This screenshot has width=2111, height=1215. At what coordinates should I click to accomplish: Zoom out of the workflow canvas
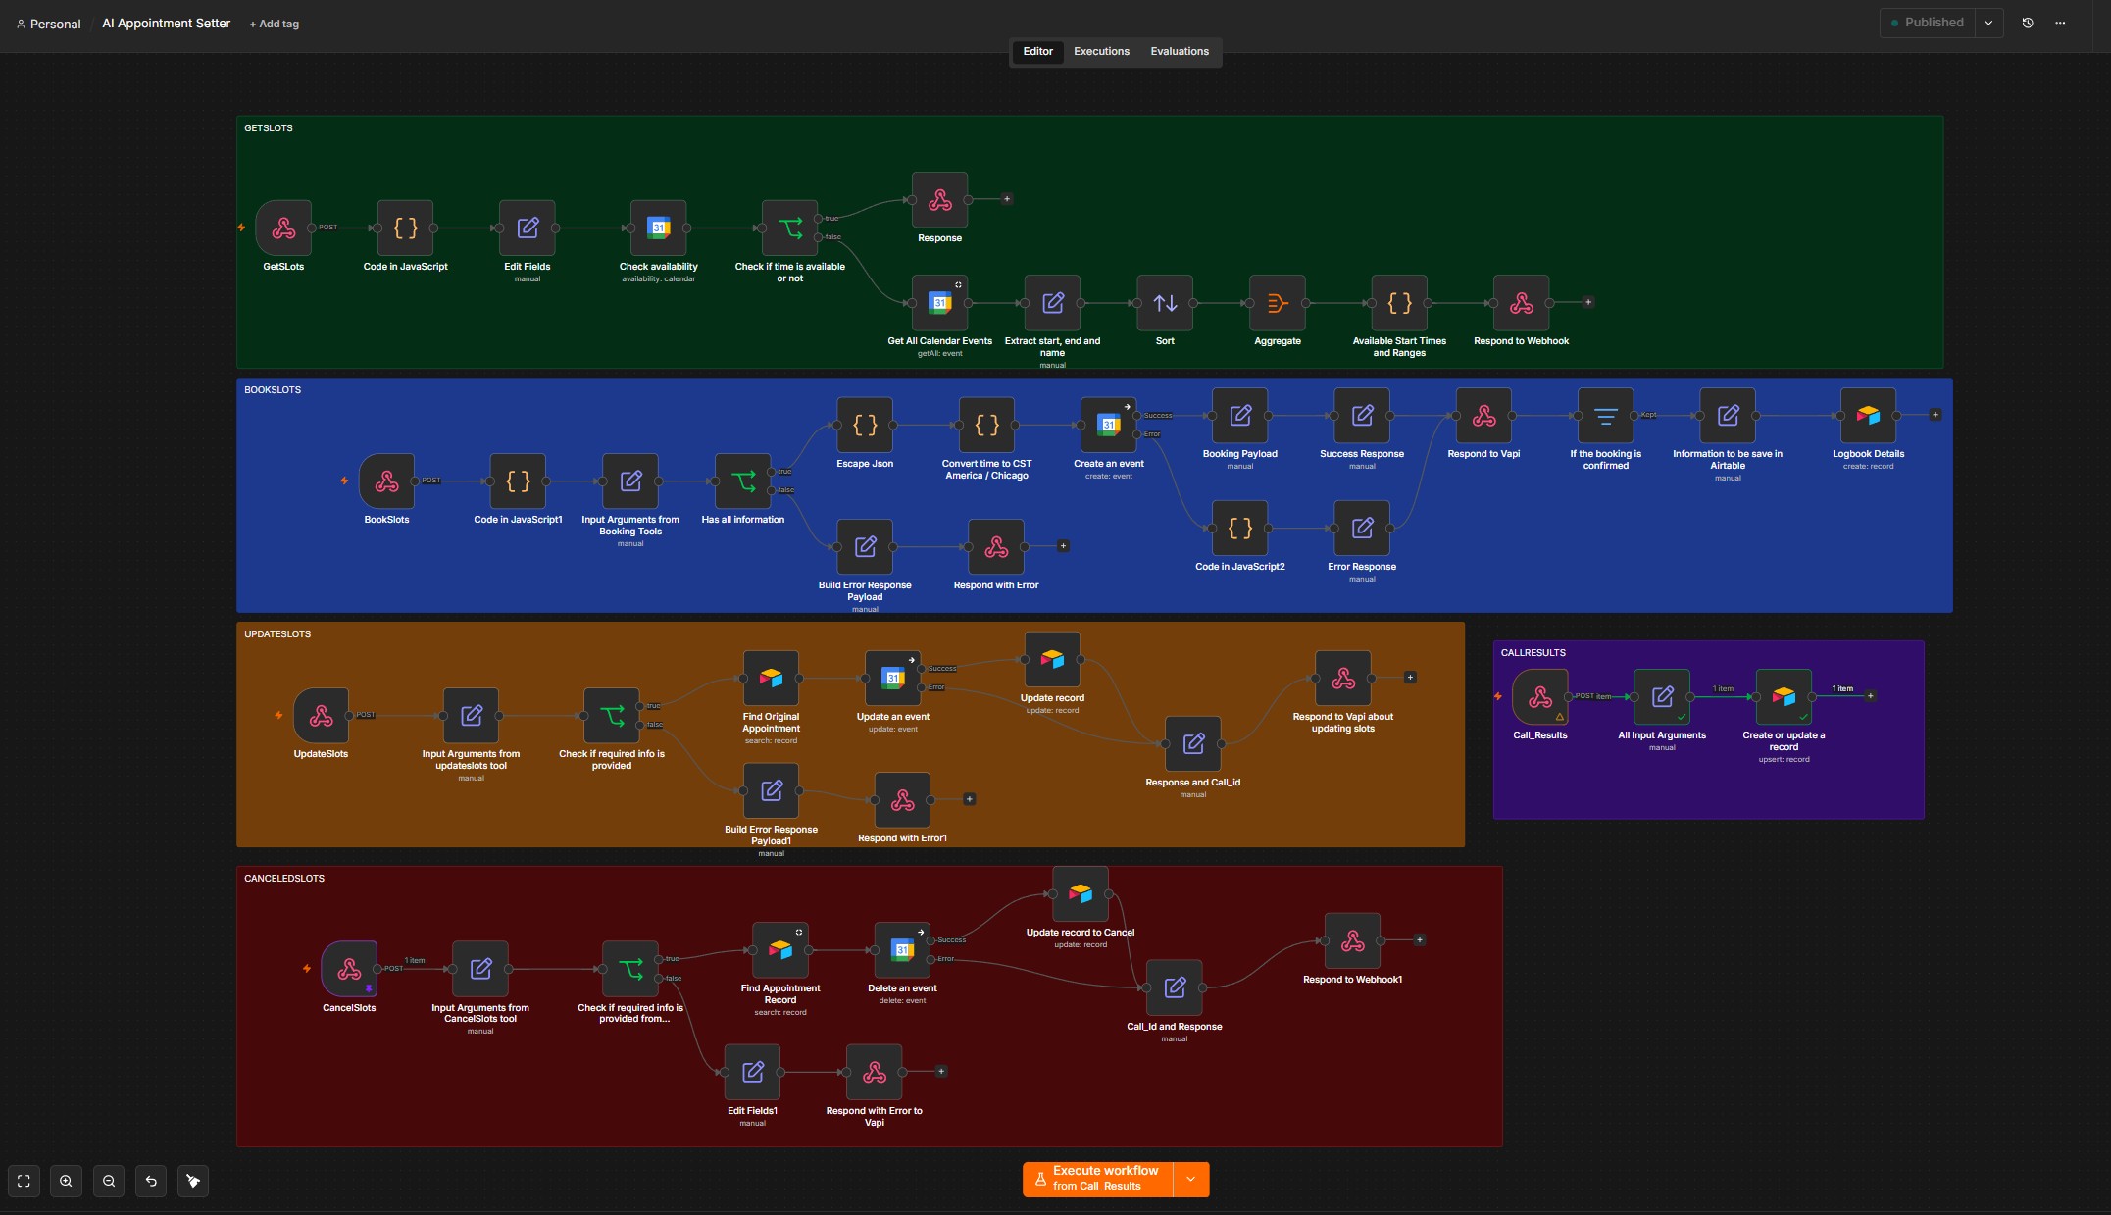point(109,1182)
